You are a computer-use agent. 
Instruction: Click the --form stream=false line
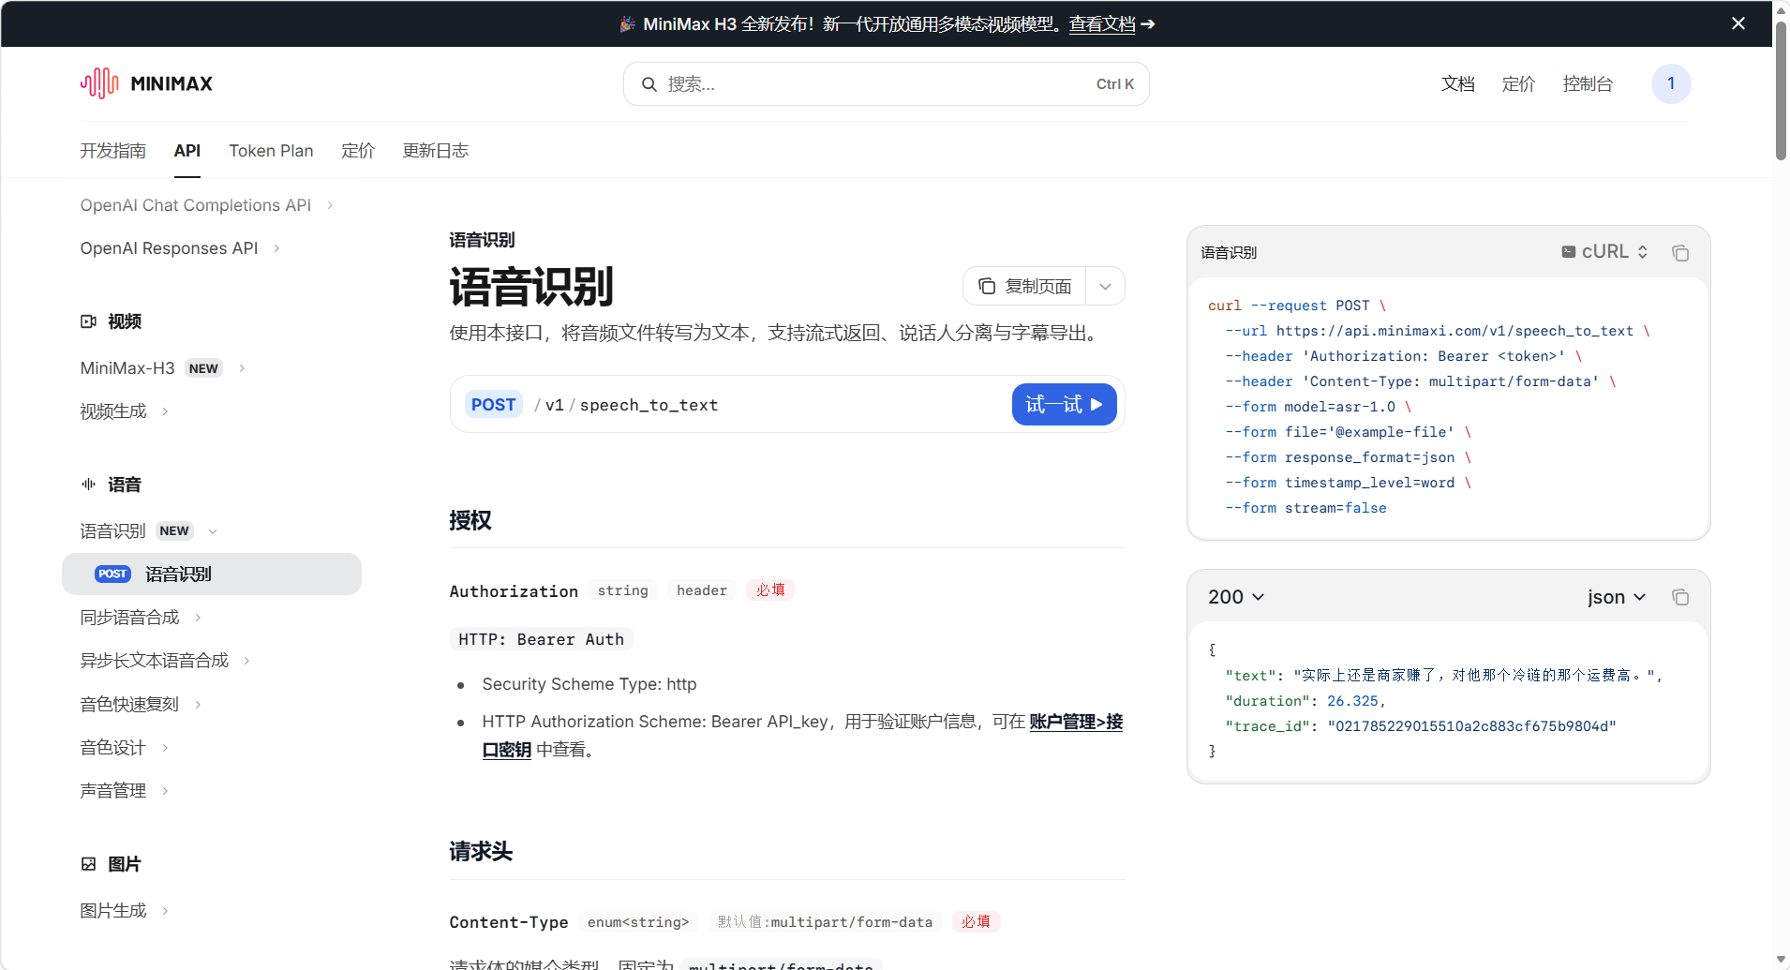pyautogui.click(x=1305, y=508)
